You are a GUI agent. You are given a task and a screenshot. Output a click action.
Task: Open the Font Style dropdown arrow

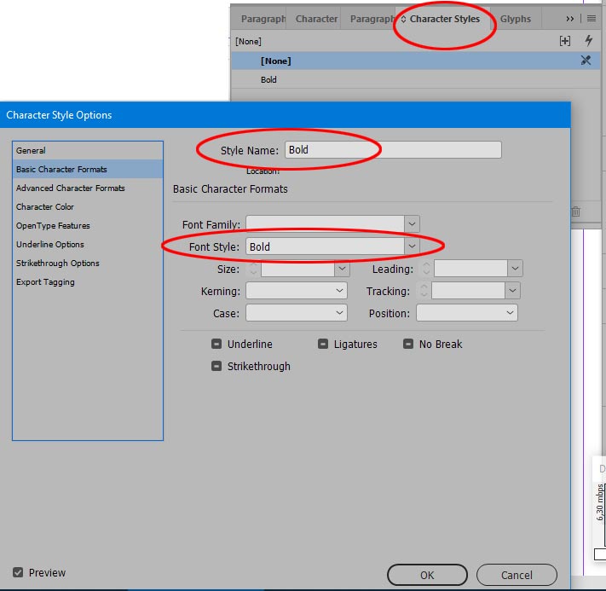(412, 246)
